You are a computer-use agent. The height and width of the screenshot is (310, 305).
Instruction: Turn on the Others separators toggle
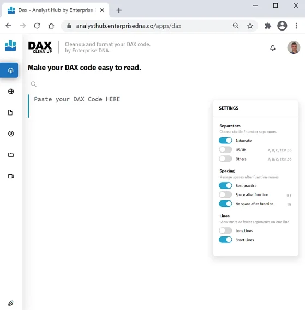click(x=225, y=159)
